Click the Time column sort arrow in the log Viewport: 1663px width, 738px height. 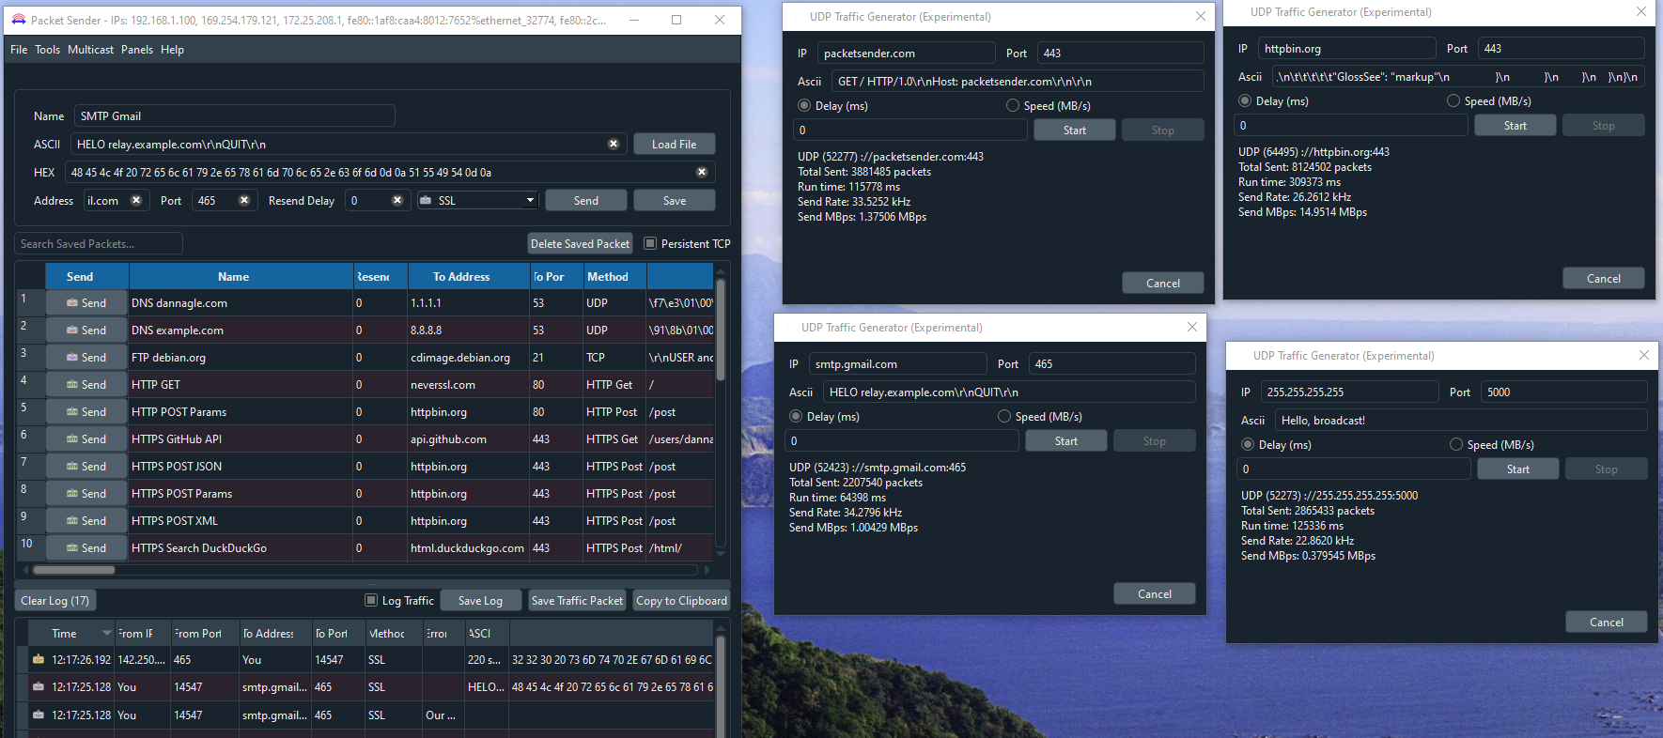pyautogui.click(x=106, y=633)
